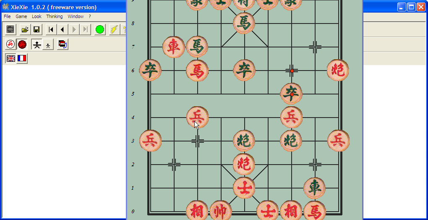This screenshot has height=220, width=428.
Task: Select the red elephant beside the general
Action: 197,211
